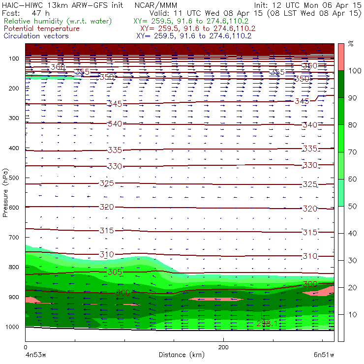Viewport: 364px width, 364px height.
Task: Click the right '300' contour label
Action: 310,284
